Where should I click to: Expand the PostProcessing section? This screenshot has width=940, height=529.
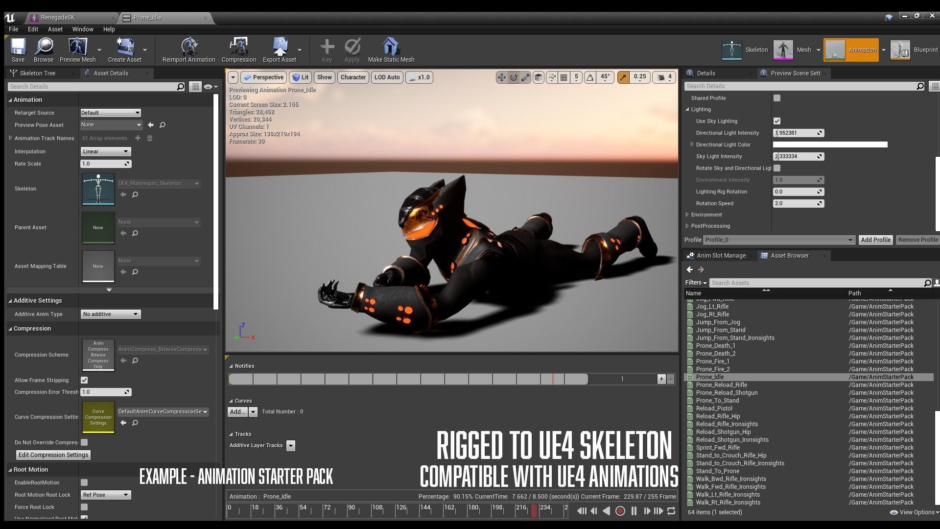(687, 226)
